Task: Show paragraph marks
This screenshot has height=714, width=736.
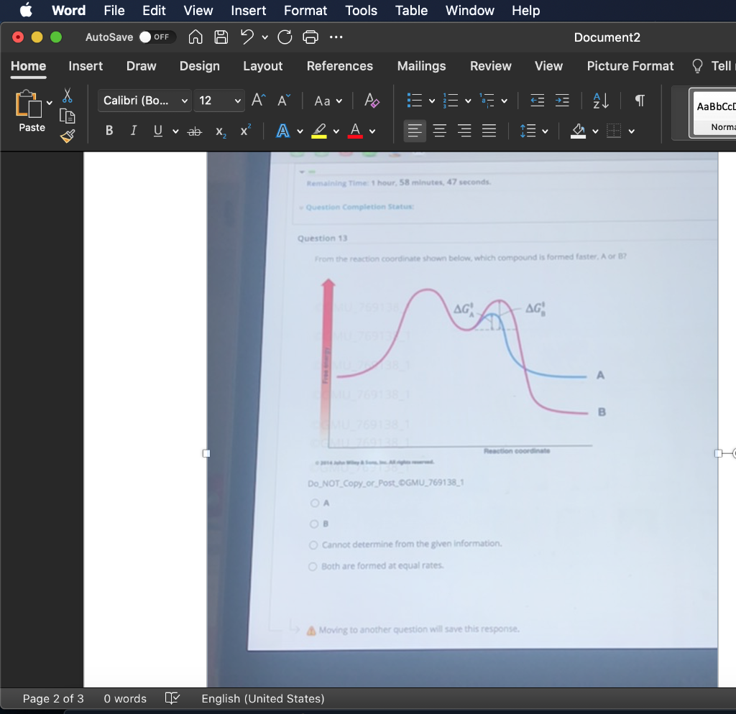Action: tap(639, 101)
